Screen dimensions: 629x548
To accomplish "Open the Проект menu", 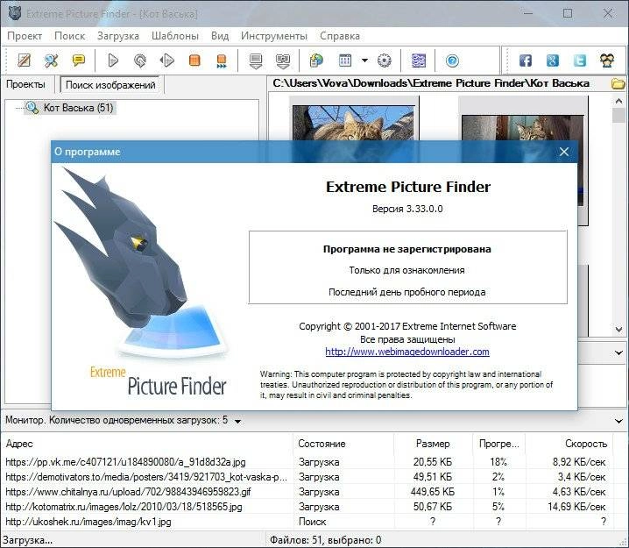I will click(x=25, y=36).
